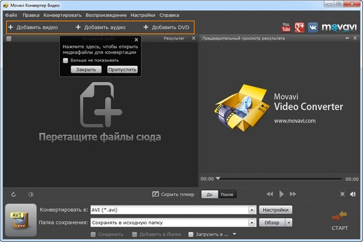Enable the 'Загрузить в' checkbox
Viewport: 363px width, 242px height.
(x=191, y=234)
